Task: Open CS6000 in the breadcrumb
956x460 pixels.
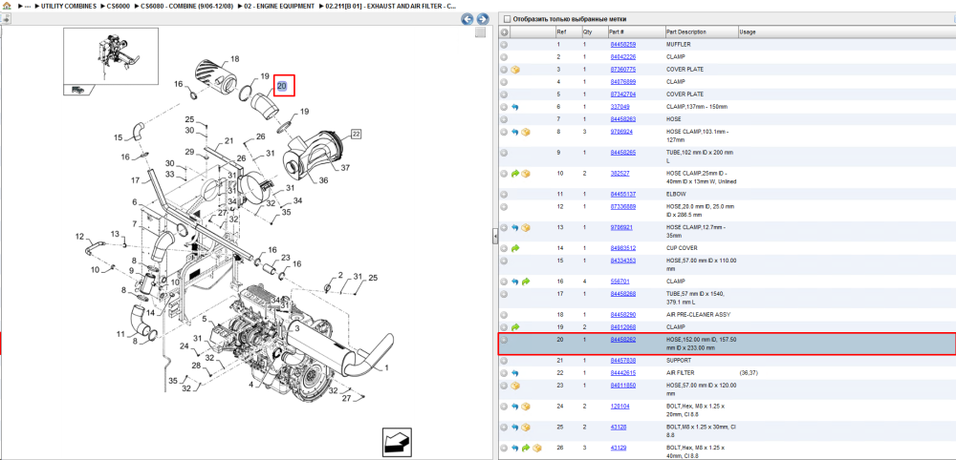Action: tap(119, 6)
